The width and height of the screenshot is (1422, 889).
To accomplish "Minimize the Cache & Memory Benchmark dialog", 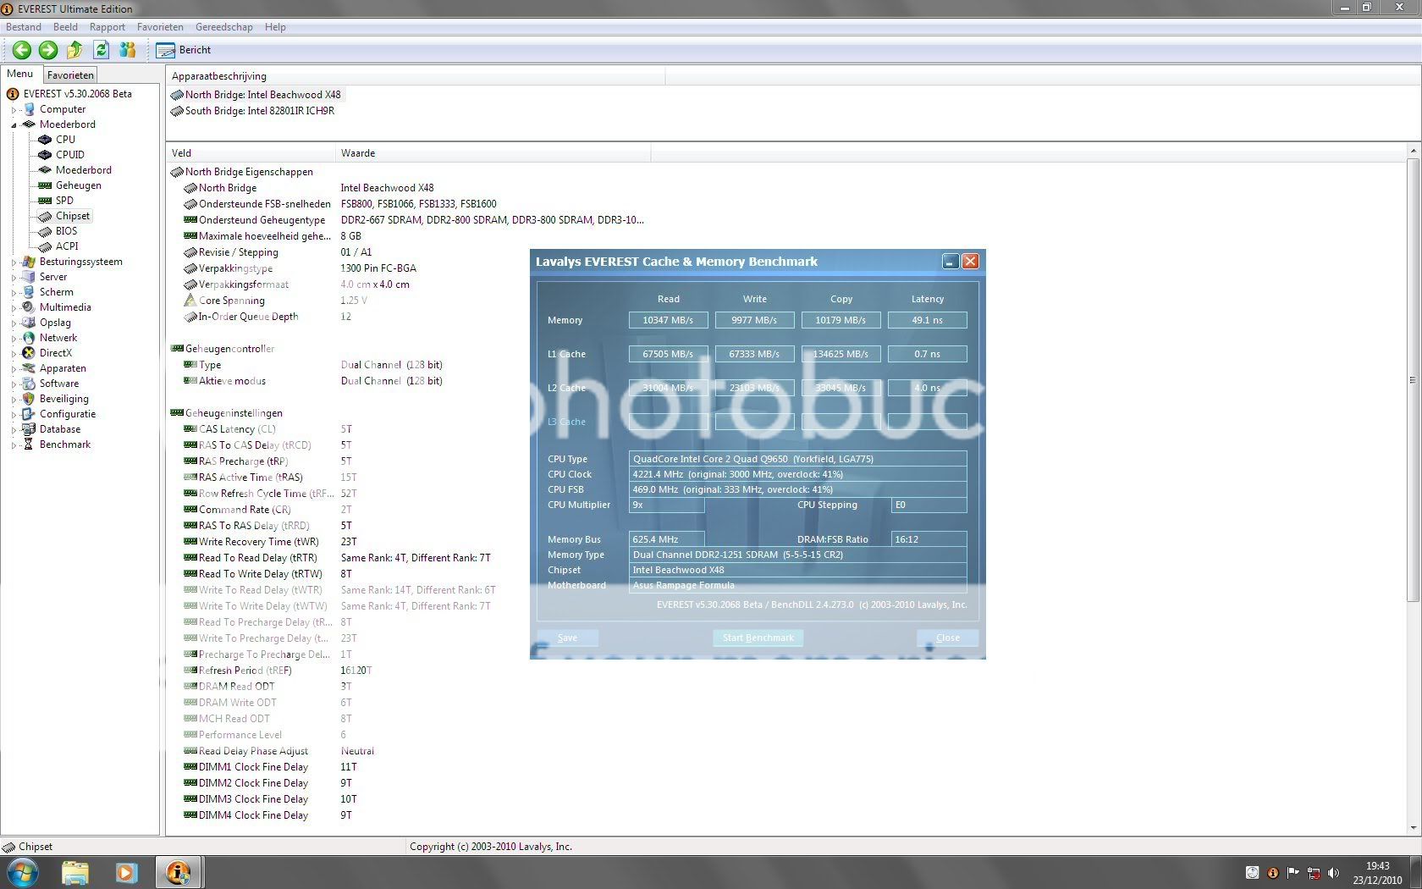I will [x=951, y=262].
